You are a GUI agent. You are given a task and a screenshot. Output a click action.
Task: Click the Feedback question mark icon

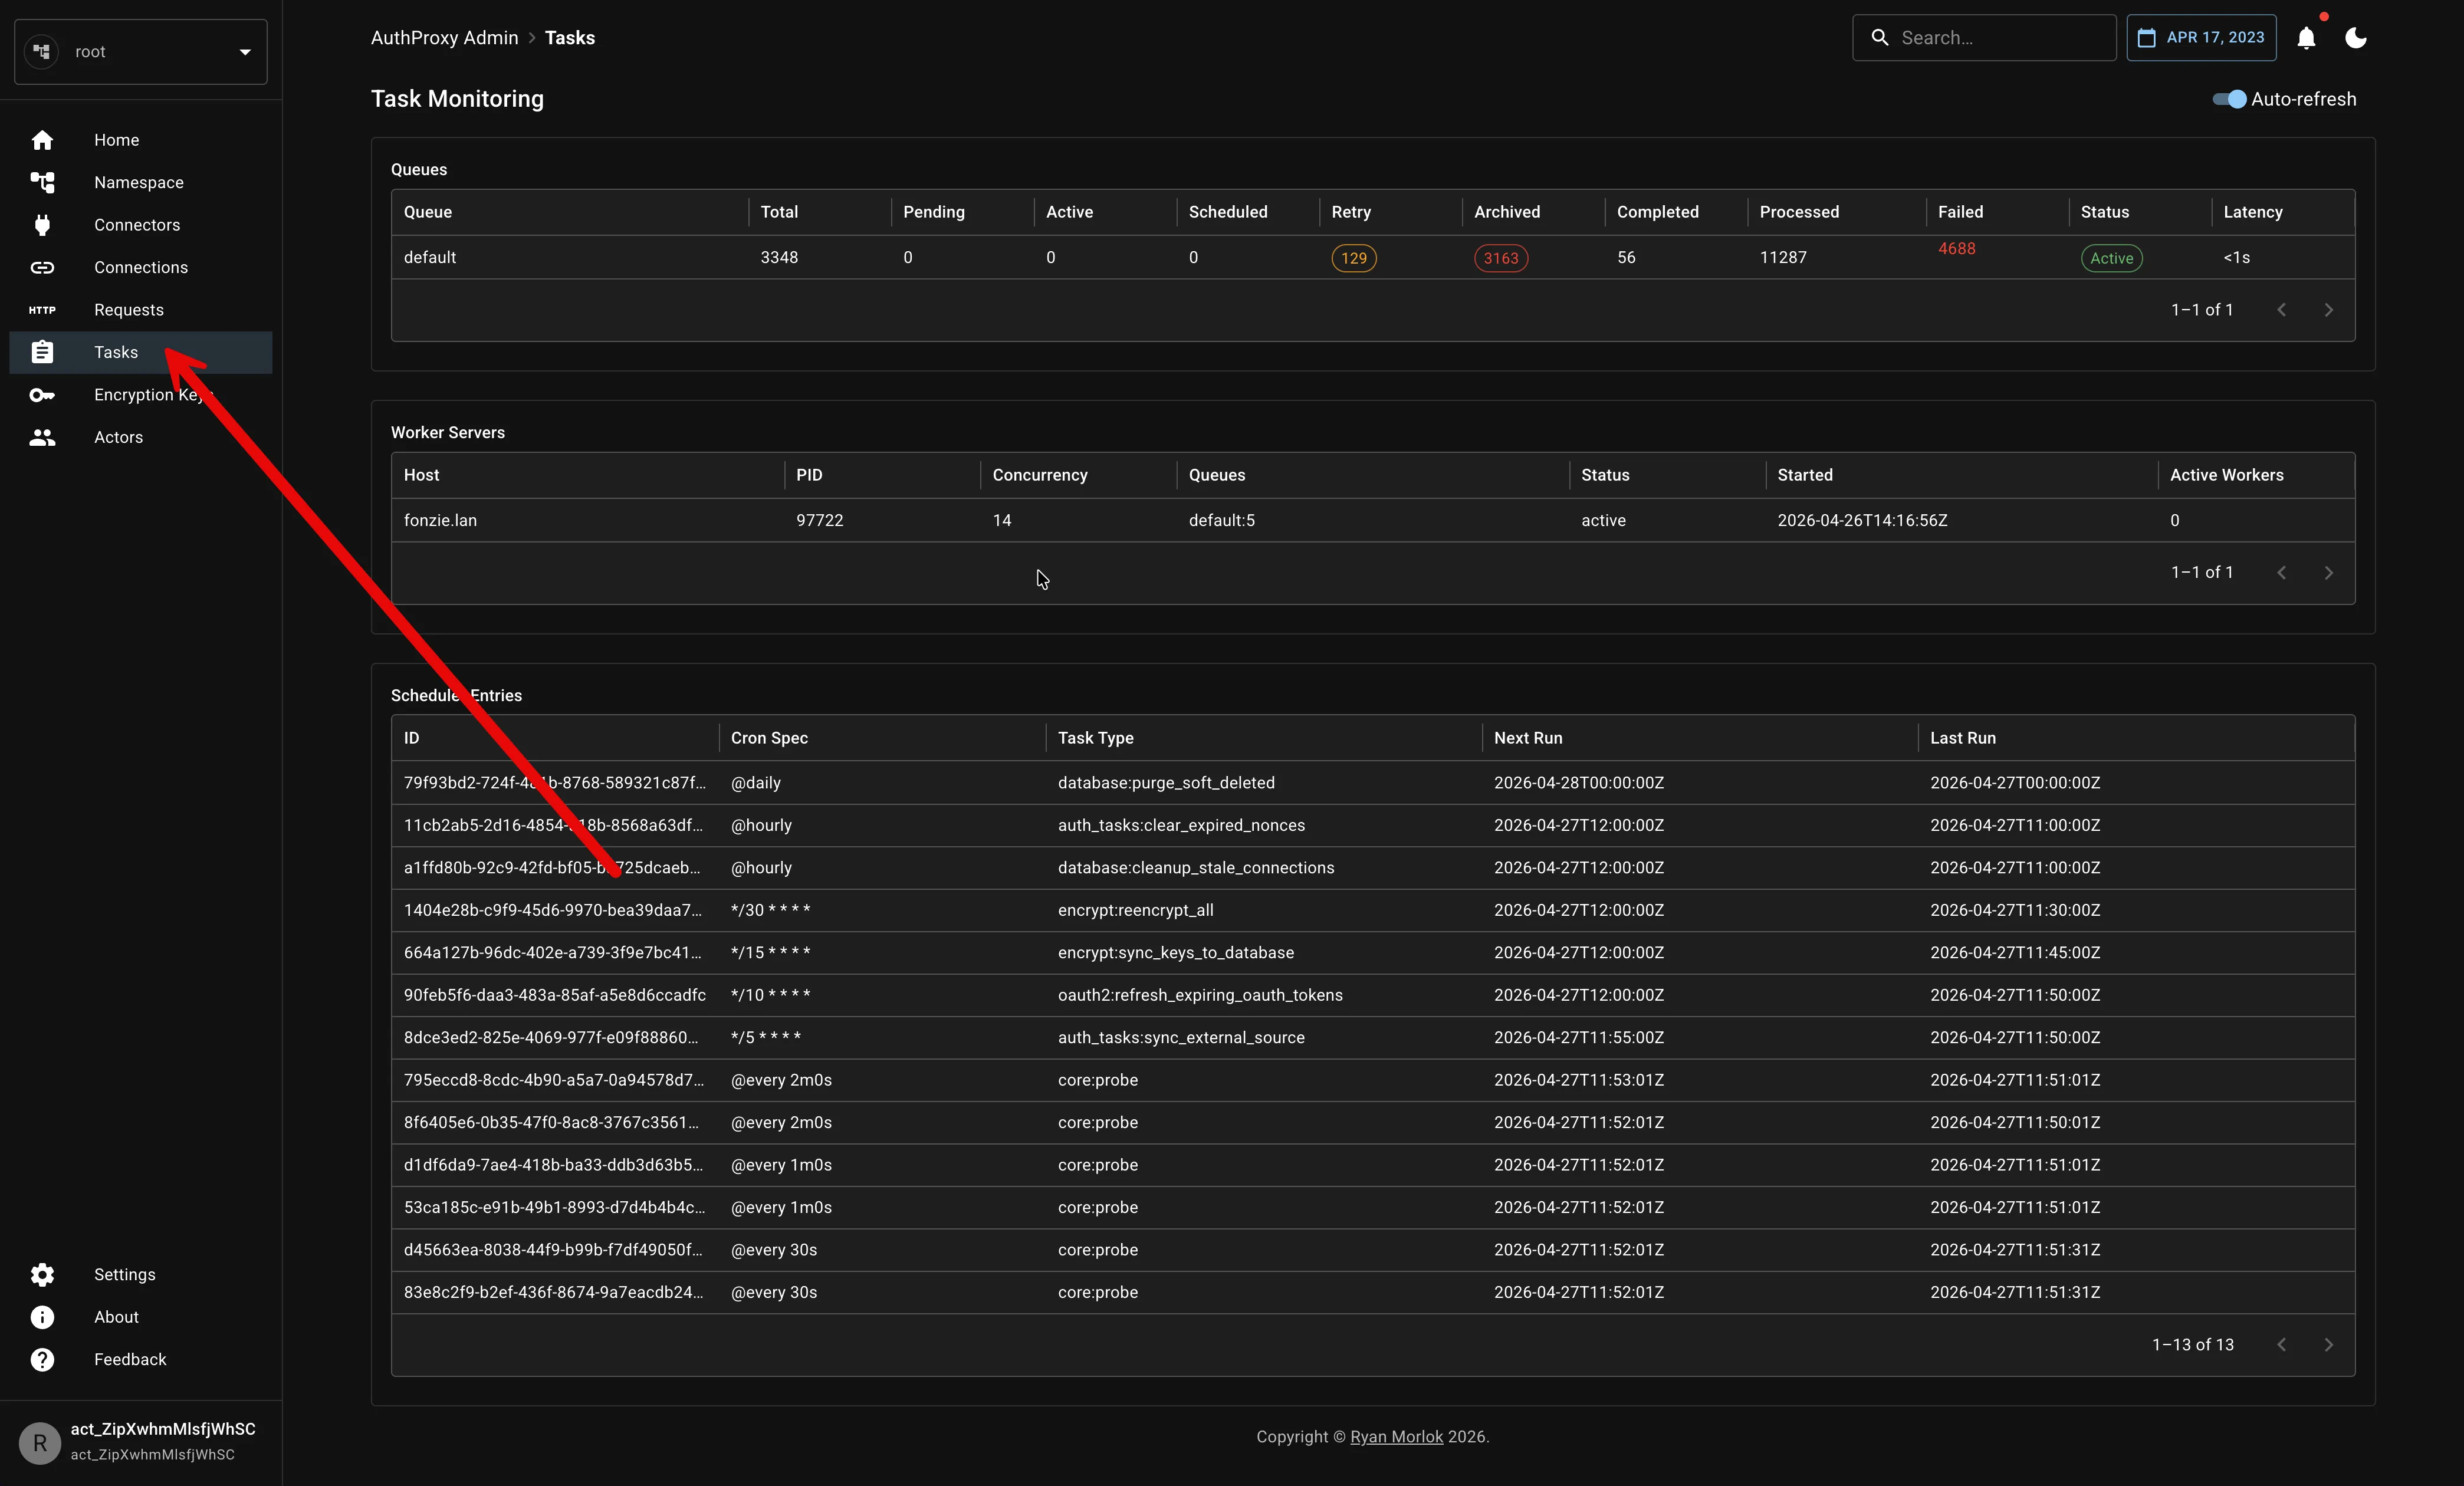42,1359
